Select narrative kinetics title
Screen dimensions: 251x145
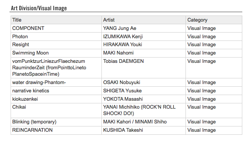(31, 90)
